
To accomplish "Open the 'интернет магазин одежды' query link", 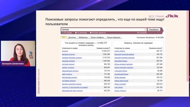I will [72, 58].
